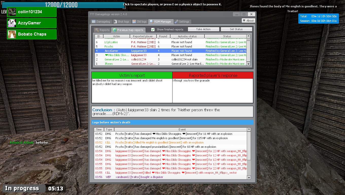Select the Psychs killed Me english log row

(x=170, y=142)
